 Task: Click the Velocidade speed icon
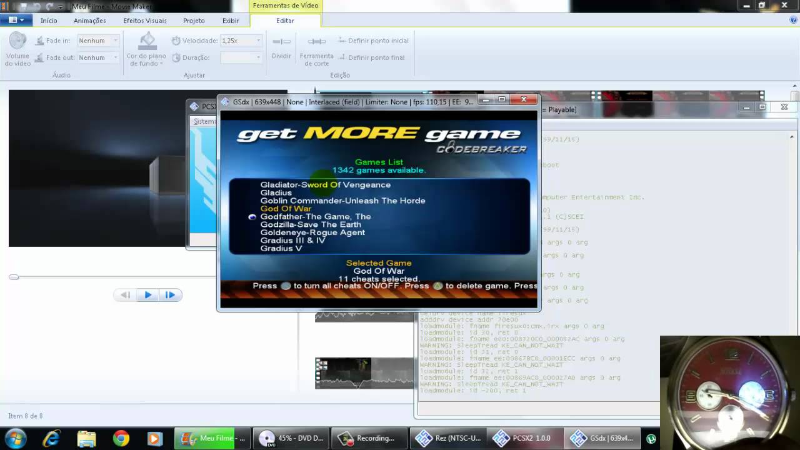click(x=176, y=41)
